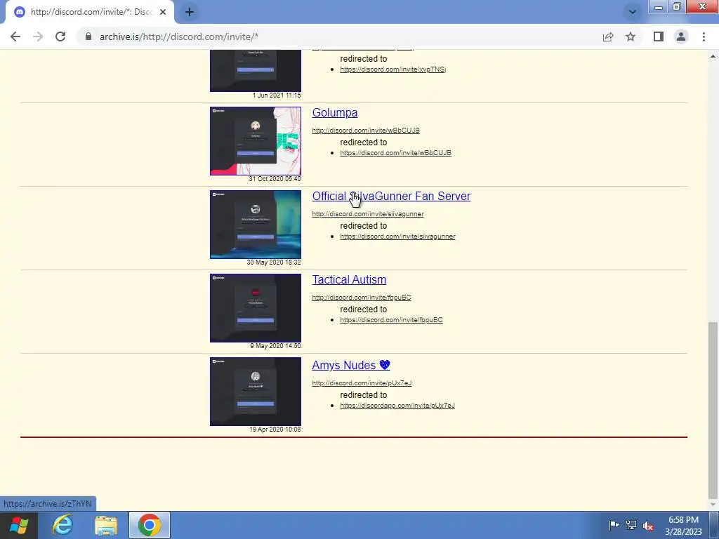This screenshot has width=719, height=539.
Task: Open the Amys Nudes archive link
Action: tap(351, 365)
